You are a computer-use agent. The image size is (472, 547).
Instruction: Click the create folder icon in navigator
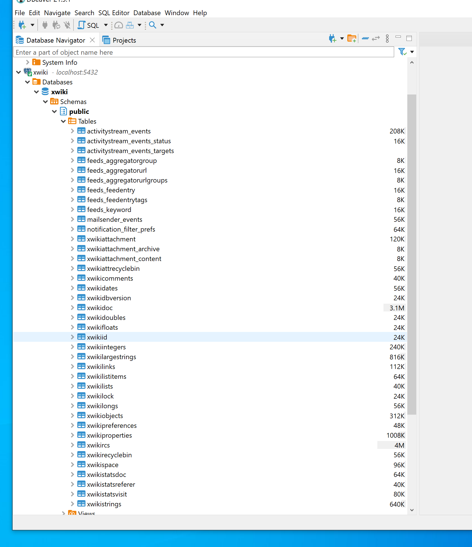coord(352,38)
